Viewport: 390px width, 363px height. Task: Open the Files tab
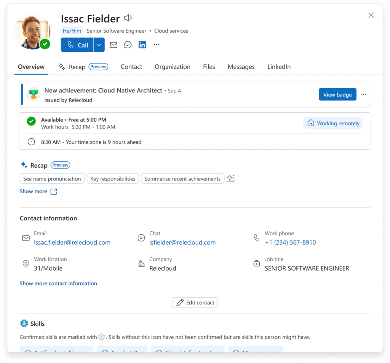coord(209,67)
